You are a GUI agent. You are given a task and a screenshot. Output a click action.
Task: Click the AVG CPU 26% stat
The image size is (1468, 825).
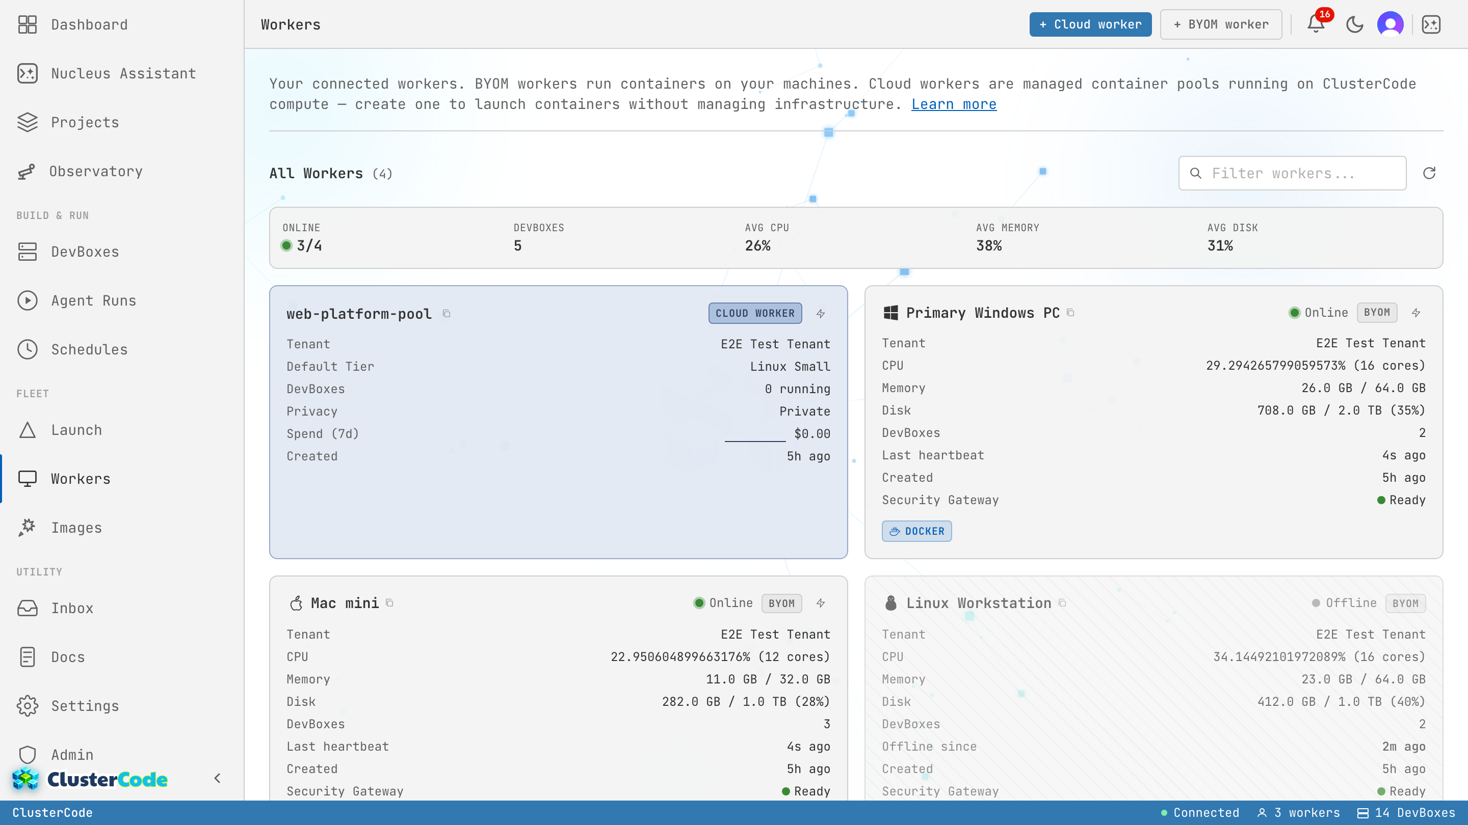click(767, 237)
